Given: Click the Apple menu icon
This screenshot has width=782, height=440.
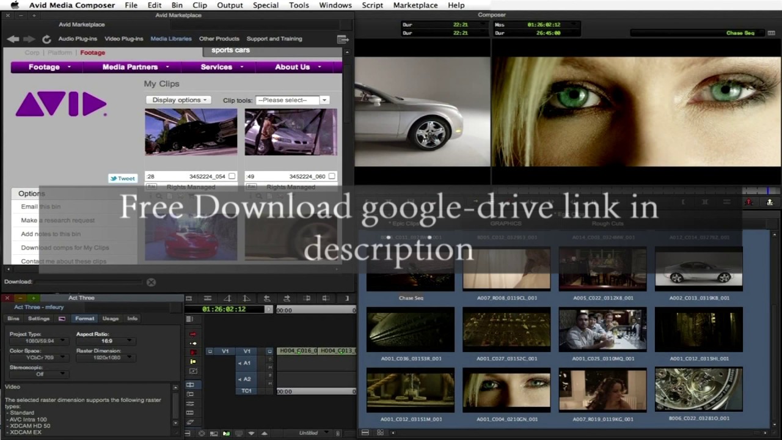Looking at the screenshot, I should point(15,5).
